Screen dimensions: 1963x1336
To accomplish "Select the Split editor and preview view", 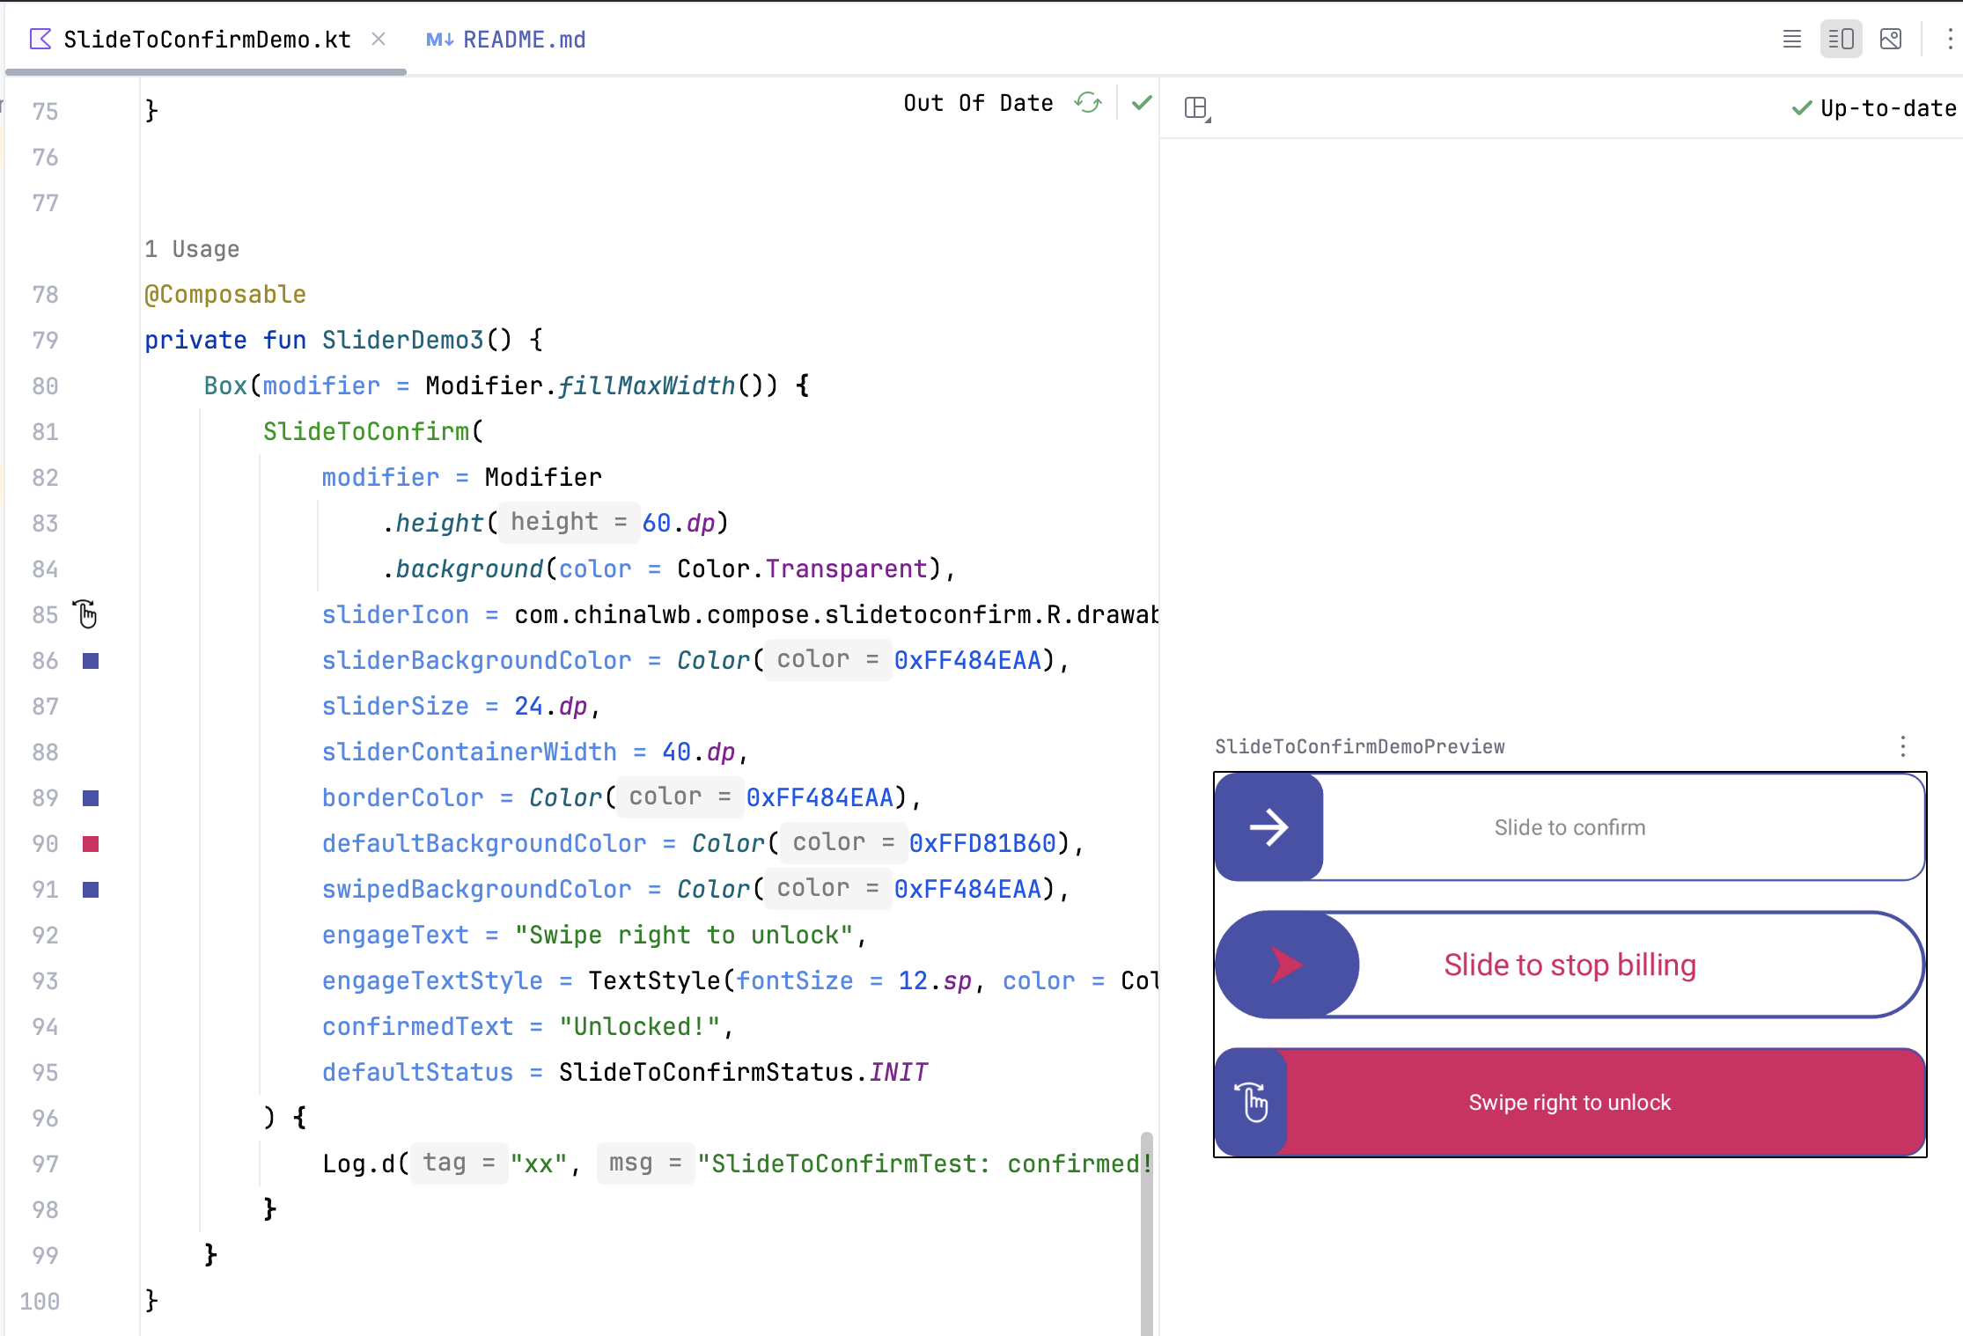I will (x=1841, y=40).
